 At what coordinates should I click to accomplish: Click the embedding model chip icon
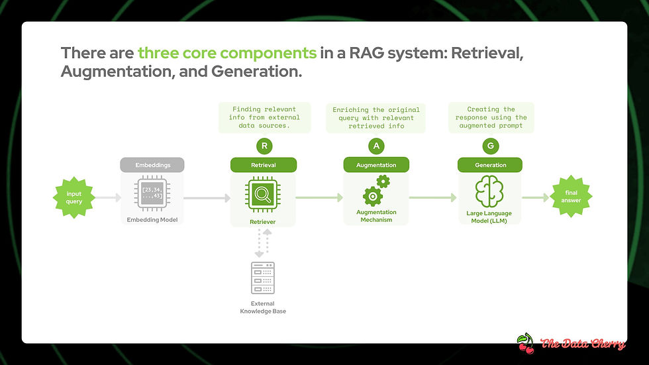[152, 193]
